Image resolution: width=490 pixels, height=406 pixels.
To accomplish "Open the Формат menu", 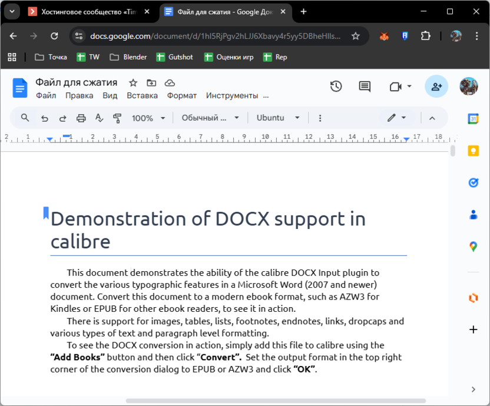I will tap(181, 96).
